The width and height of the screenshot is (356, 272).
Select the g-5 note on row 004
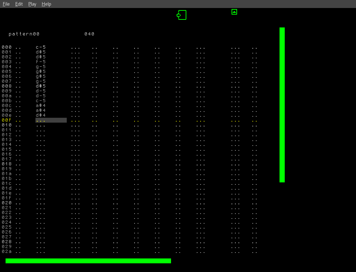click(40, 66)
